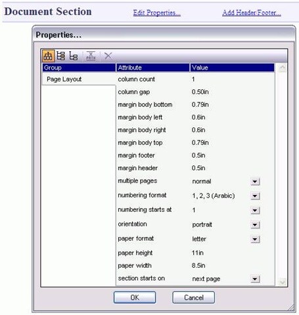This screenshot has height=315, width=299.
Task: Click the scrollbar up arrow
Action: (x=283, y=68)
